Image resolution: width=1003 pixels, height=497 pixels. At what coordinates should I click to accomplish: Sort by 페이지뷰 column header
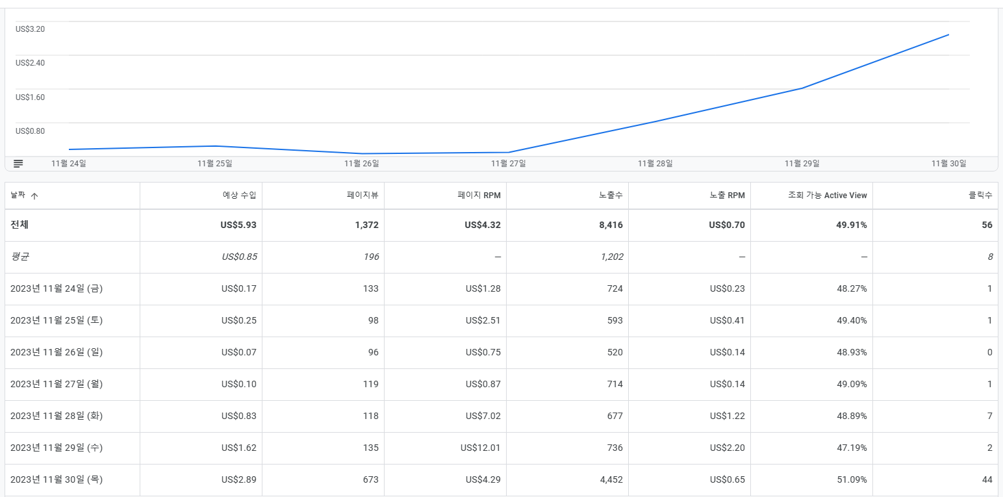tap(362, 195)
